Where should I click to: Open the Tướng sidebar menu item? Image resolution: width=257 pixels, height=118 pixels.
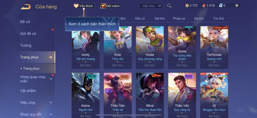click(x=26, y=45)
